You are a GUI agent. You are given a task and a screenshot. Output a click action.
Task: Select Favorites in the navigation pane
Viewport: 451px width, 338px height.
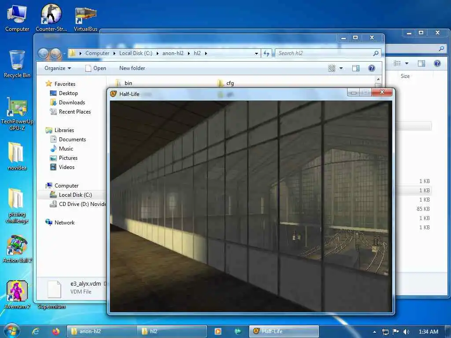(65, 84)
